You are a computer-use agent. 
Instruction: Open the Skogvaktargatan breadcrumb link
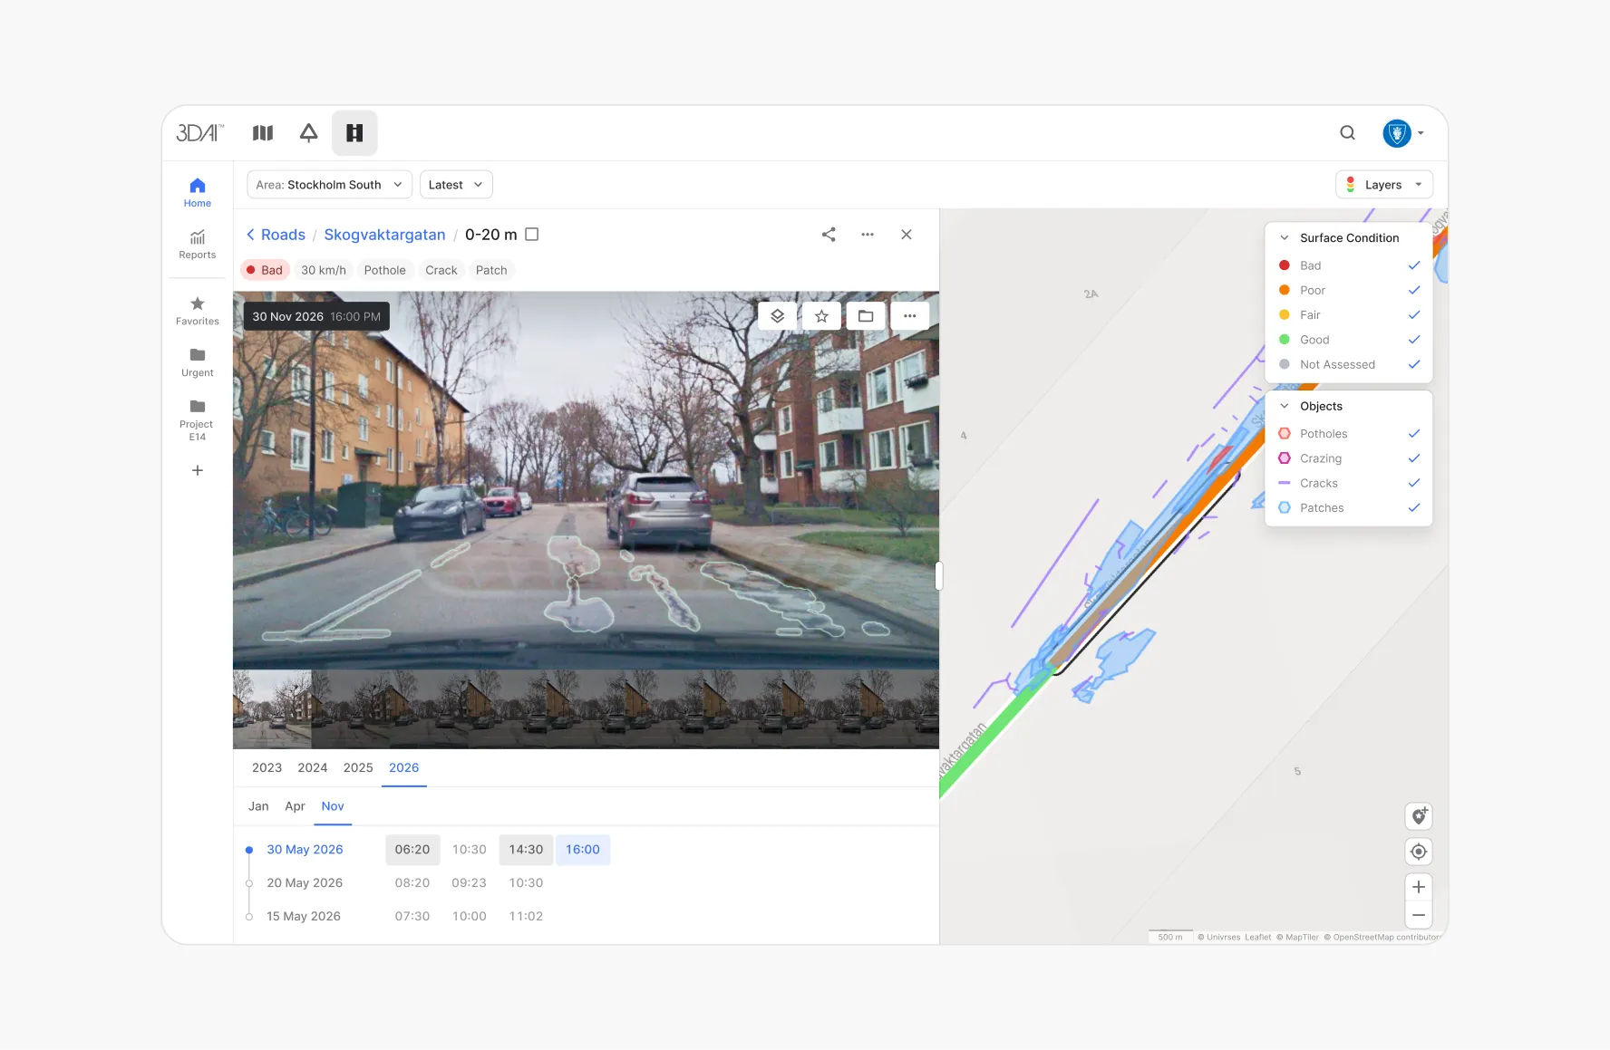tap(384, 235)
